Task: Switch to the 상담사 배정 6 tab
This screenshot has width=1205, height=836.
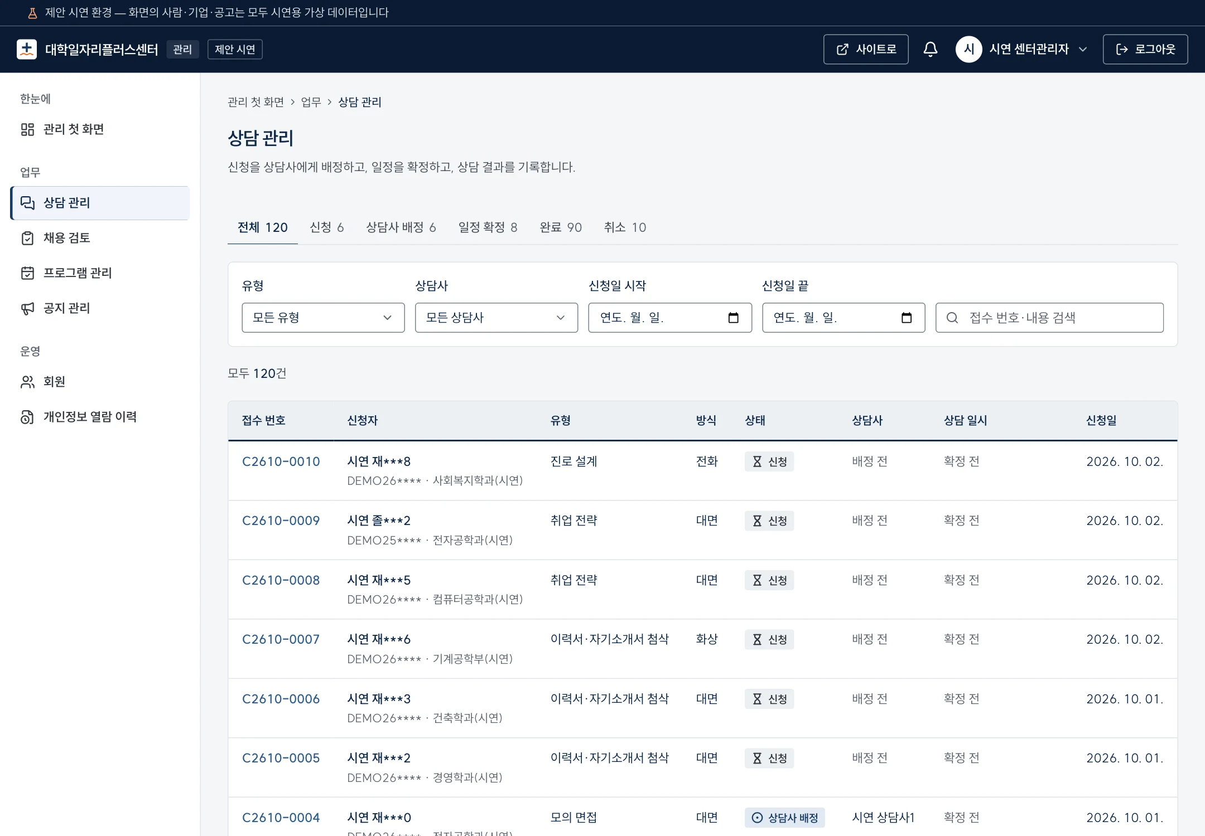Action: [401, 227]
